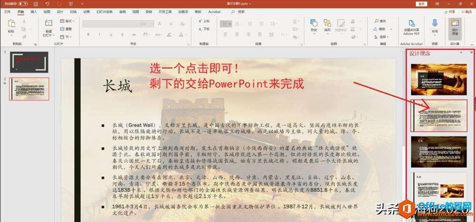Click the Shape Outline icon
Screen dimensions: 476x222
[353, 29]
